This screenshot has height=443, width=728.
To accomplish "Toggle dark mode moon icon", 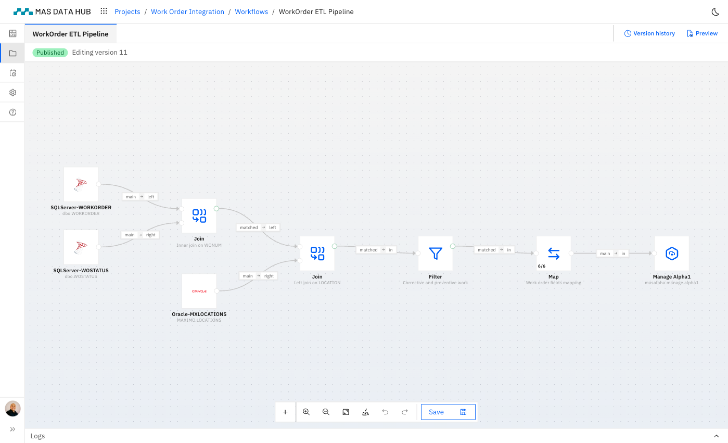I will coord(715,11).
